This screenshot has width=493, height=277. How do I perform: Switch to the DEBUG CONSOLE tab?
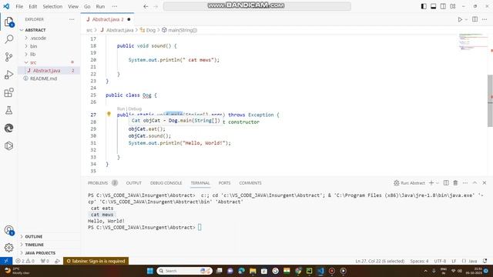pos(166,183)
